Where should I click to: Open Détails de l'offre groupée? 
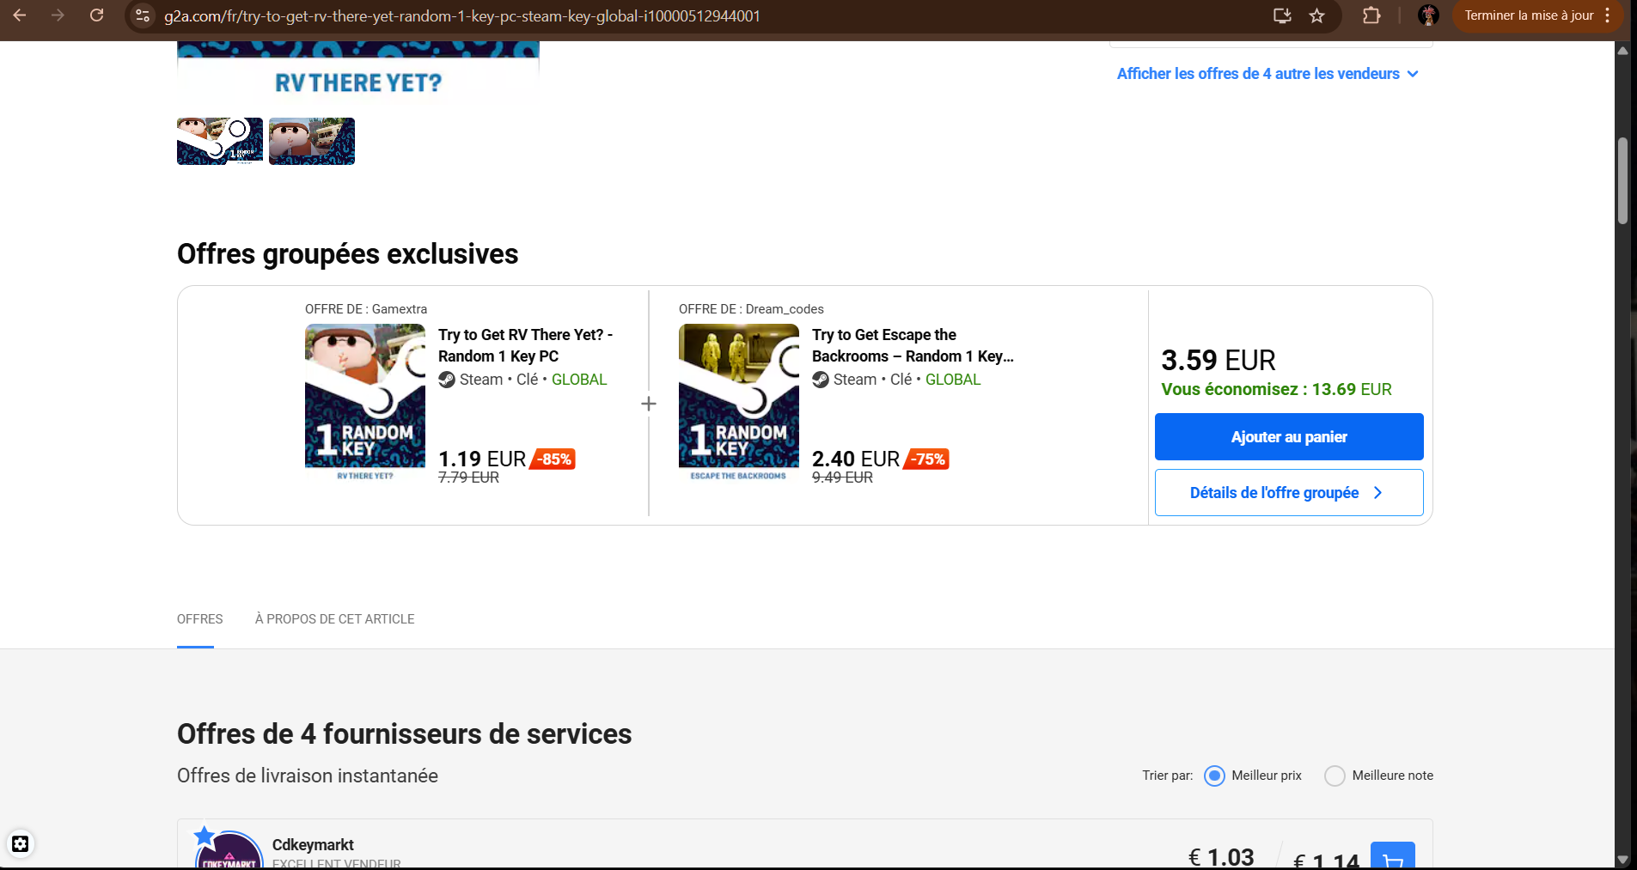1289,492
